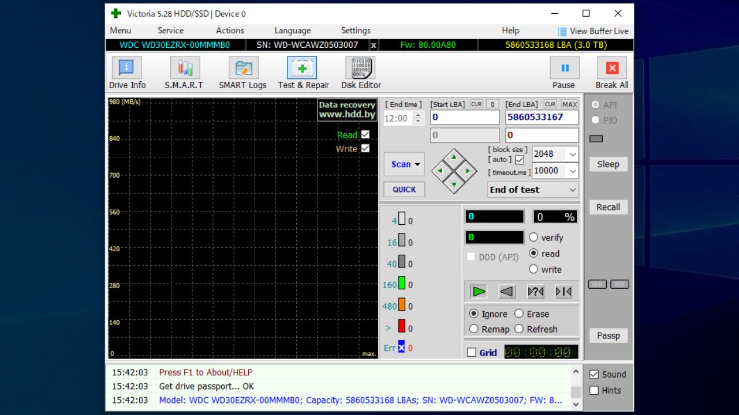Open the SMART Logs view

tap(242, 73)
